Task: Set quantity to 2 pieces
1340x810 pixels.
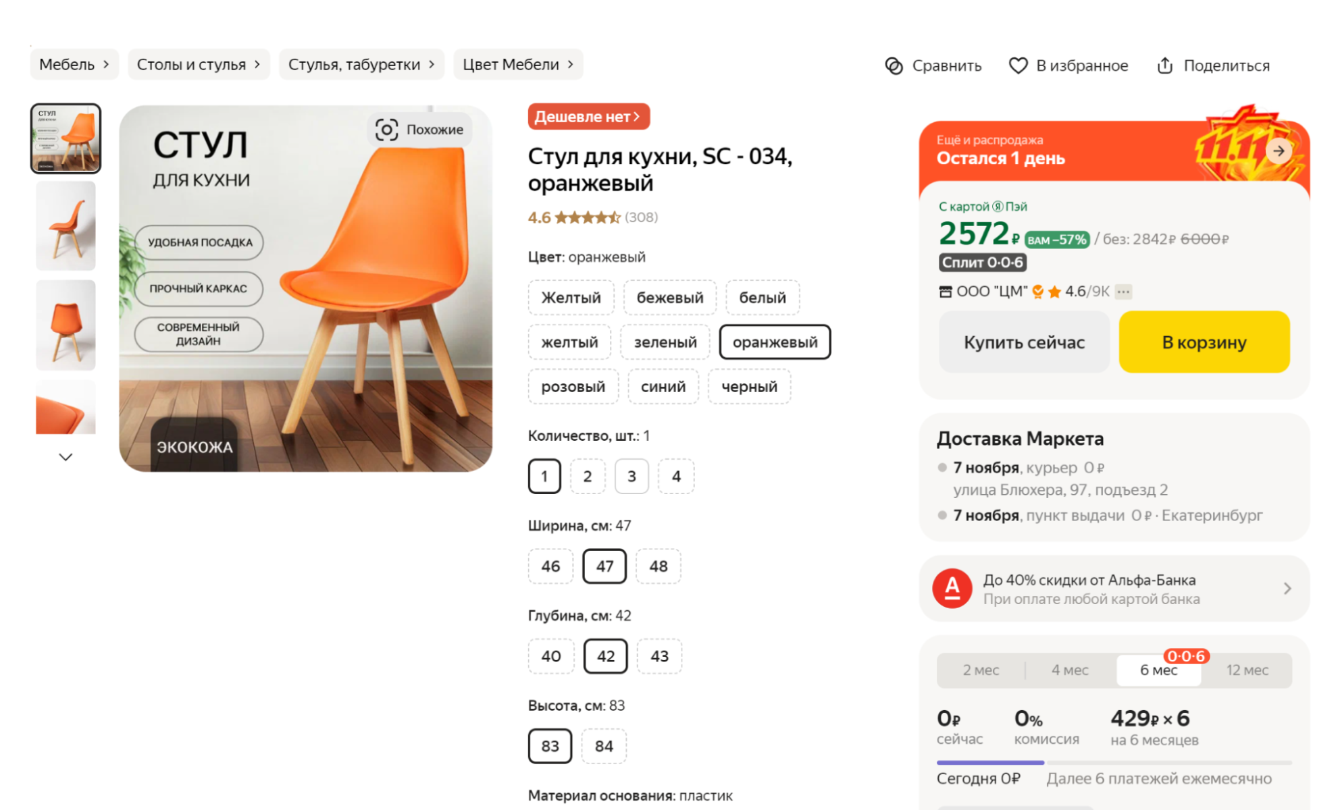Action: pos(588,476)
